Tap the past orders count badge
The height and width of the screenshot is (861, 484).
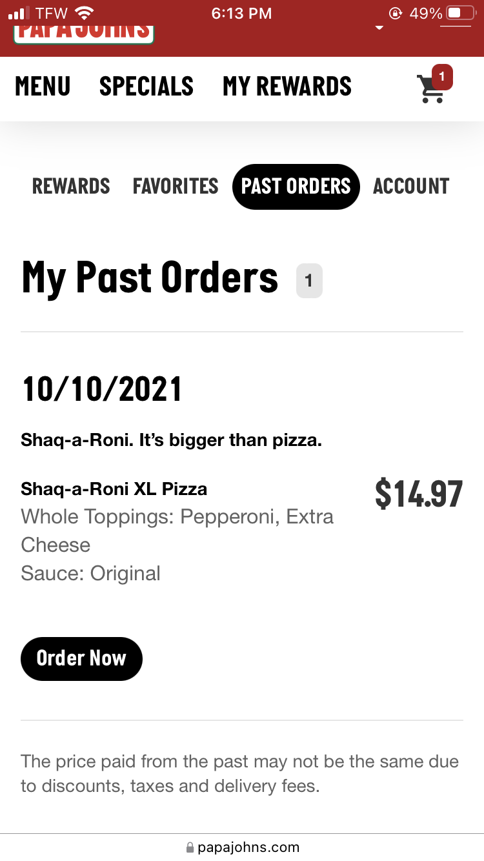coord(309,281)
